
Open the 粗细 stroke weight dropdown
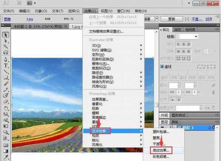196,36
